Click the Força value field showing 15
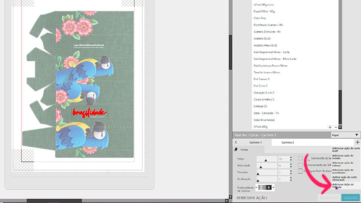The image size is (361, 203). click(x=284, y=159)
